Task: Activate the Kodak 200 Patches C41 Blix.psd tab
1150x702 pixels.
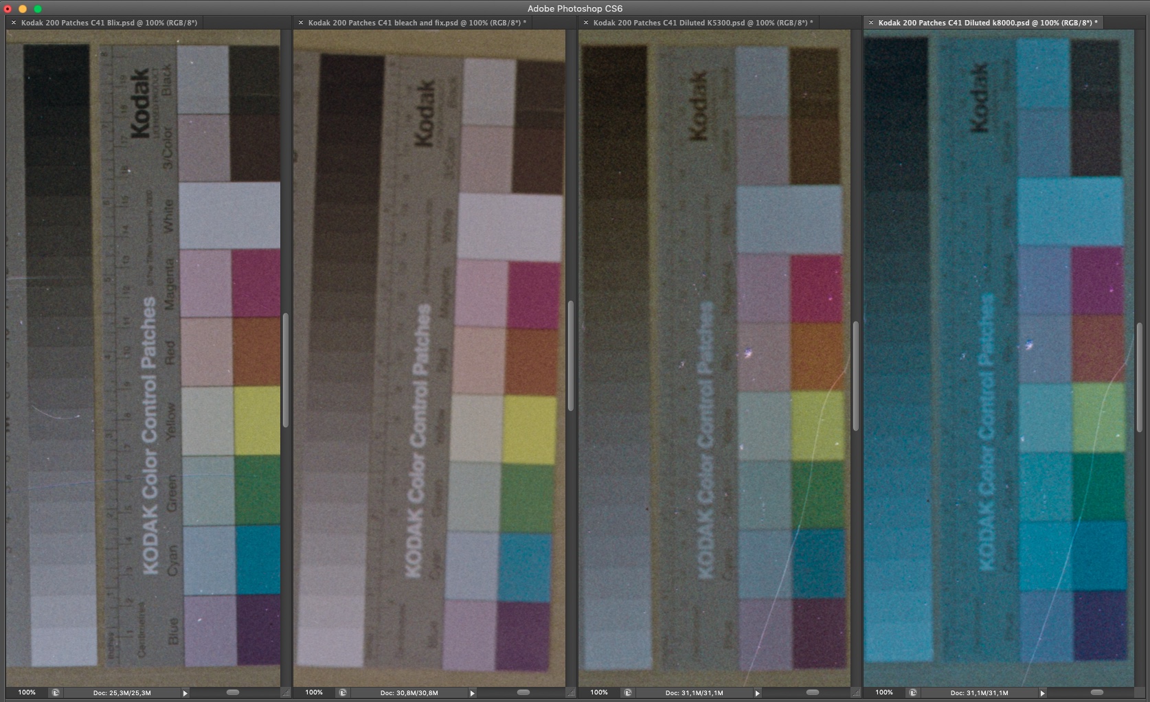Action: 109,23
